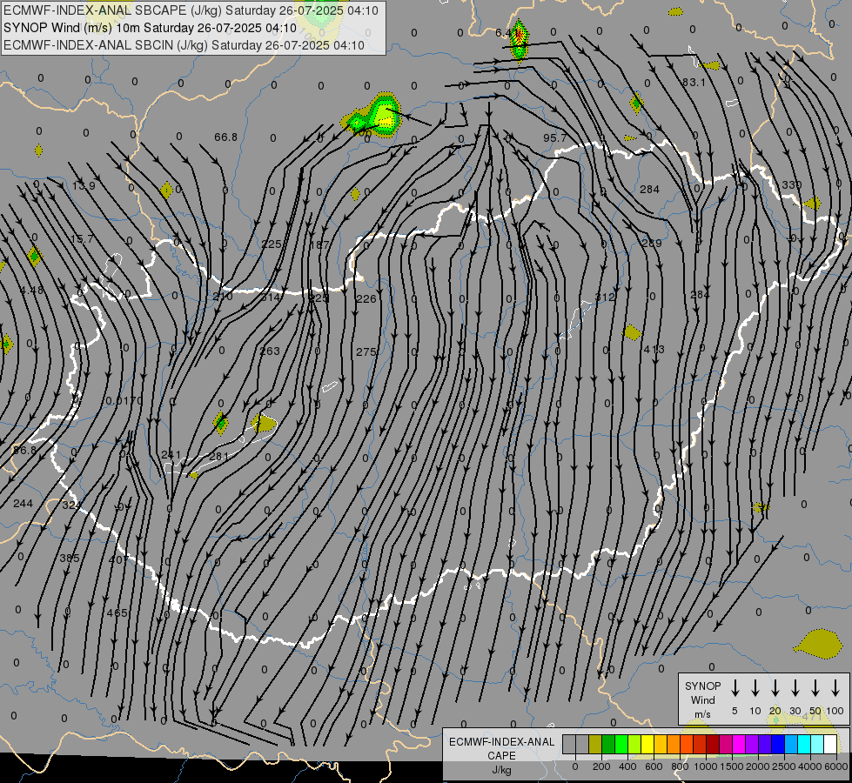Click the 281 grid value on the map
This screenshot has height=783, width=852.
click(219, 457)
